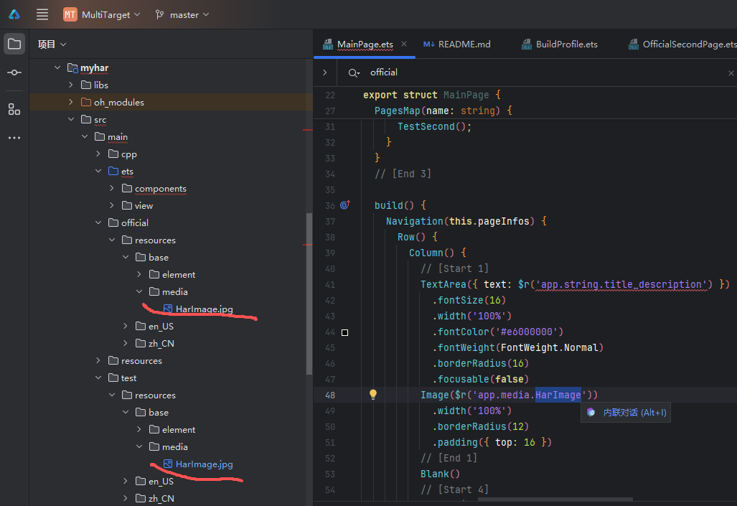Expand element folder under official
The width and height of the screenshot is (737, 506).
coord(139,274)
